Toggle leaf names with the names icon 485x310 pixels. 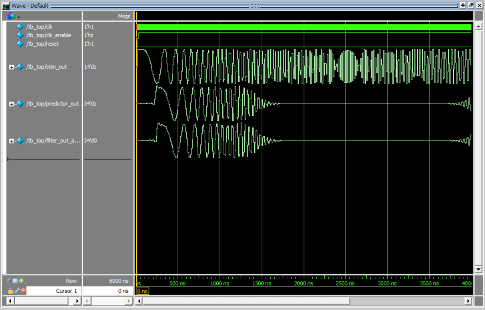tap(8, 280)
